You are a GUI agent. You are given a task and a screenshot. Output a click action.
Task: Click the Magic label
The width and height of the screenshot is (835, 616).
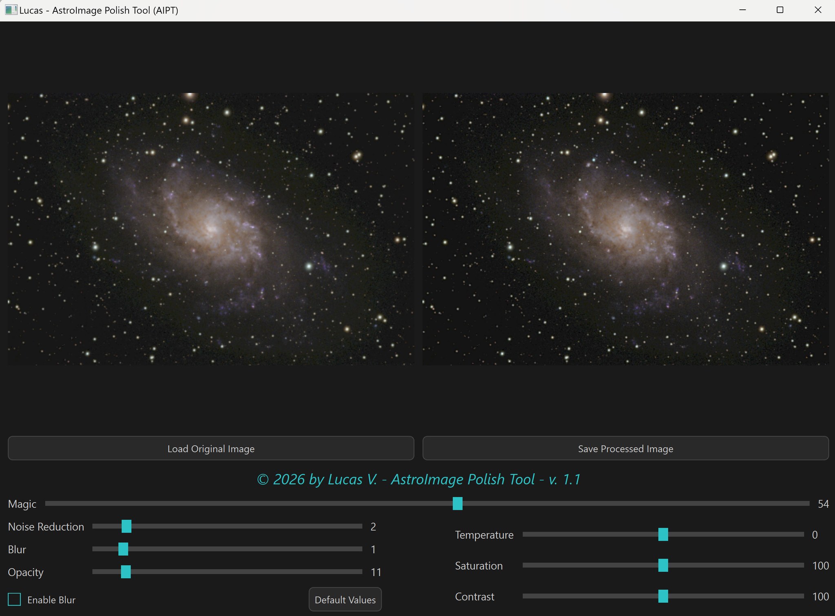pos(22,504)
